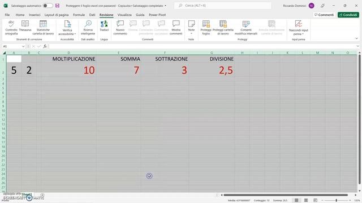Image resolution: width=362 pixels, height=203 pixels.
Task: Open Consenti modifica intervalli
Action: pyautogui.click(x=246, y=28)
